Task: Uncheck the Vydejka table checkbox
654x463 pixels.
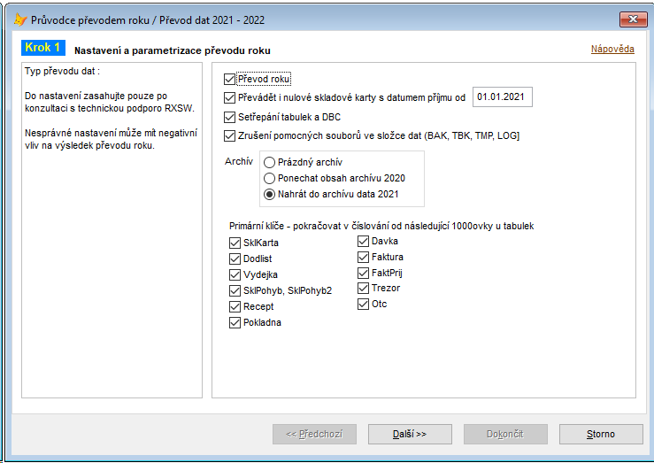Action: pos(235,274)
